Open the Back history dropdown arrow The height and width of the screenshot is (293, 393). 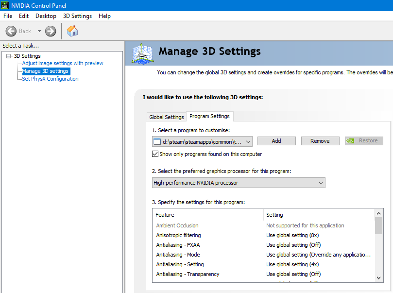(x=39, y=31)
